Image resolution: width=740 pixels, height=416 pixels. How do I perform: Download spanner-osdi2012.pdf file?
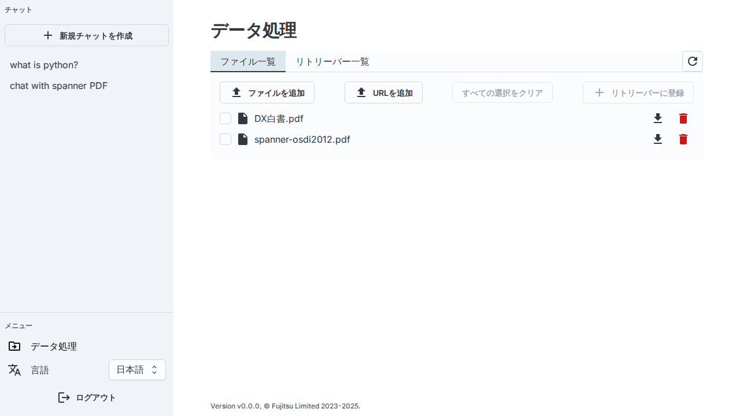(x=658, y=139)
